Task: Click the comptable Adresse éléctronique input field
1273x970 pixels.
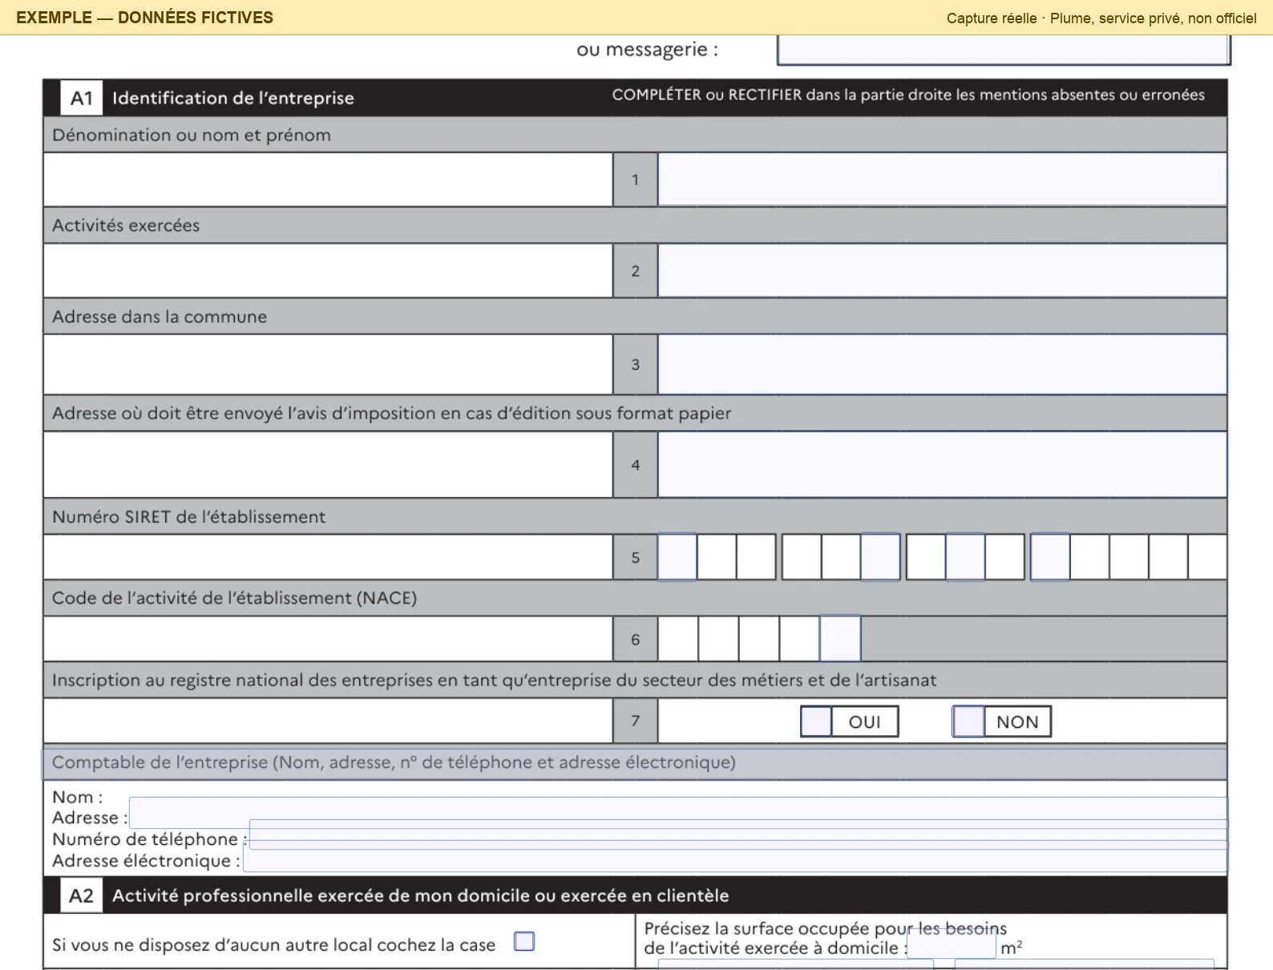Action: (x=735, y=856)
